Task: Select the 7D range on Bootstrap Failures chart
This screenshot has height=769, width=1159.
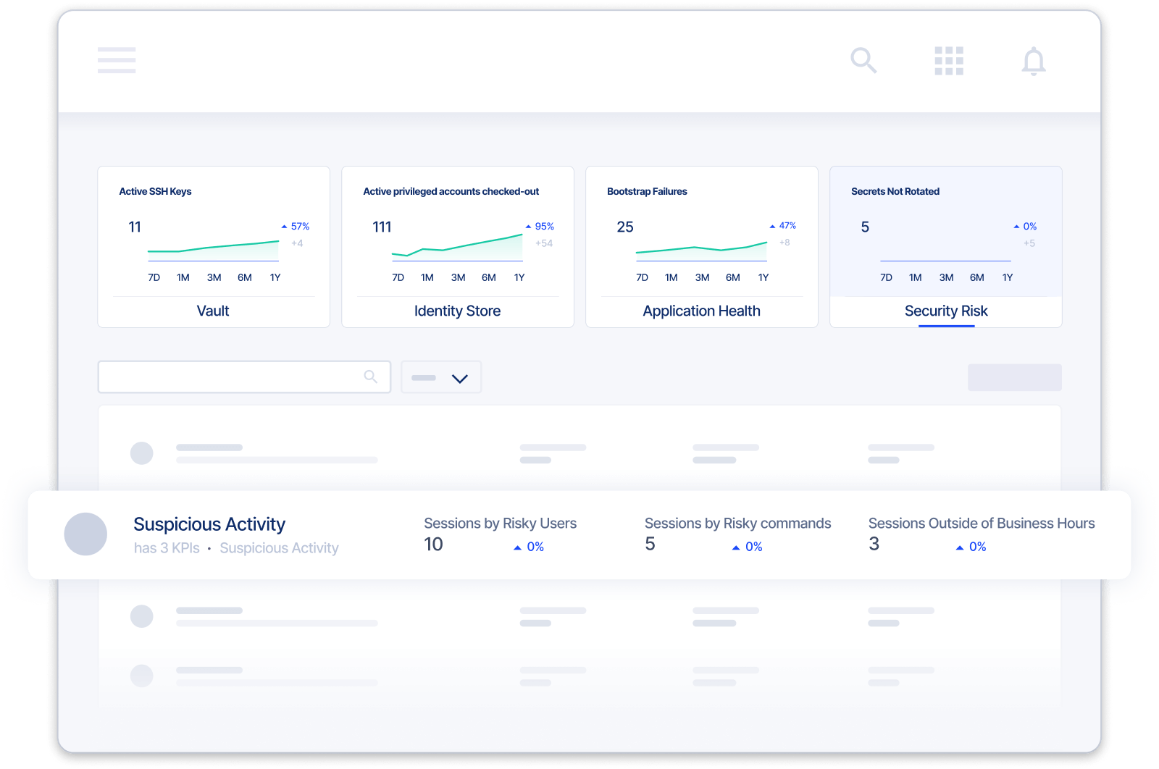Action: point(641,277)
